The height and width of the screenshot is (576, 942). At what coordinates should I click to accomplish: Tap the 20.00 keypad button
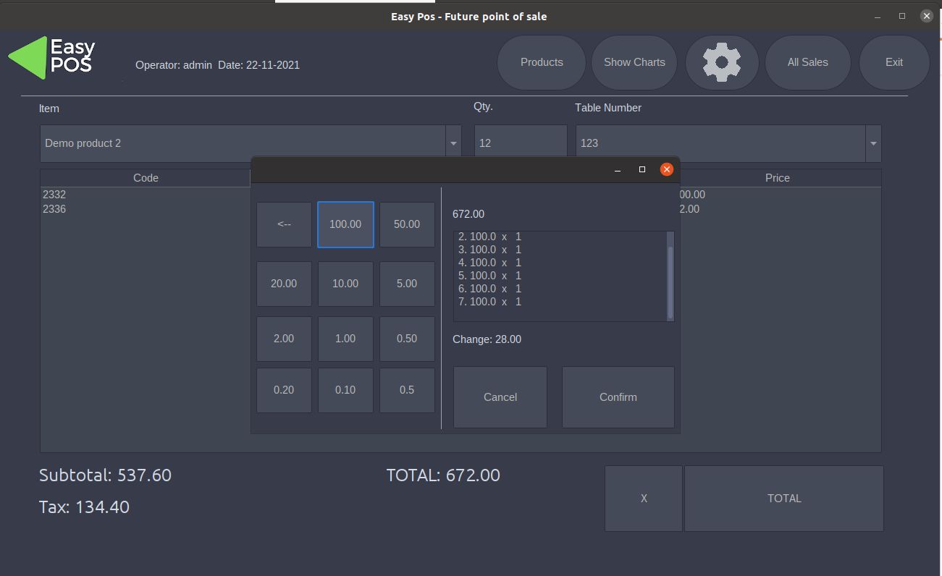[x=284, y=284]
